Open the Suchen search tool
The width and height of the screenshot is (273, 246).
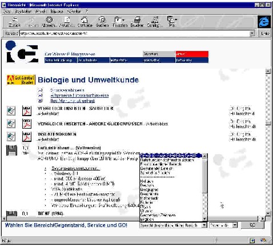pyautogui.click(x=102, y=22)
